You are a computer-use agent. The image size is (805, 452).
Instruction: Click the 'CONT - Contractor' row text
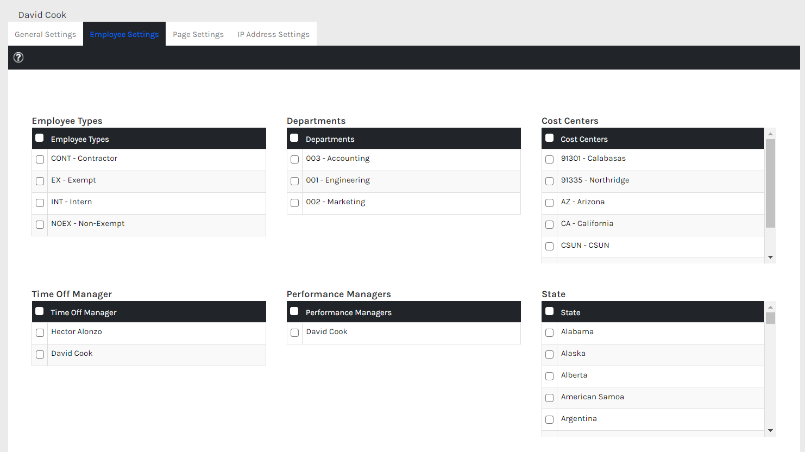(84, 159)
